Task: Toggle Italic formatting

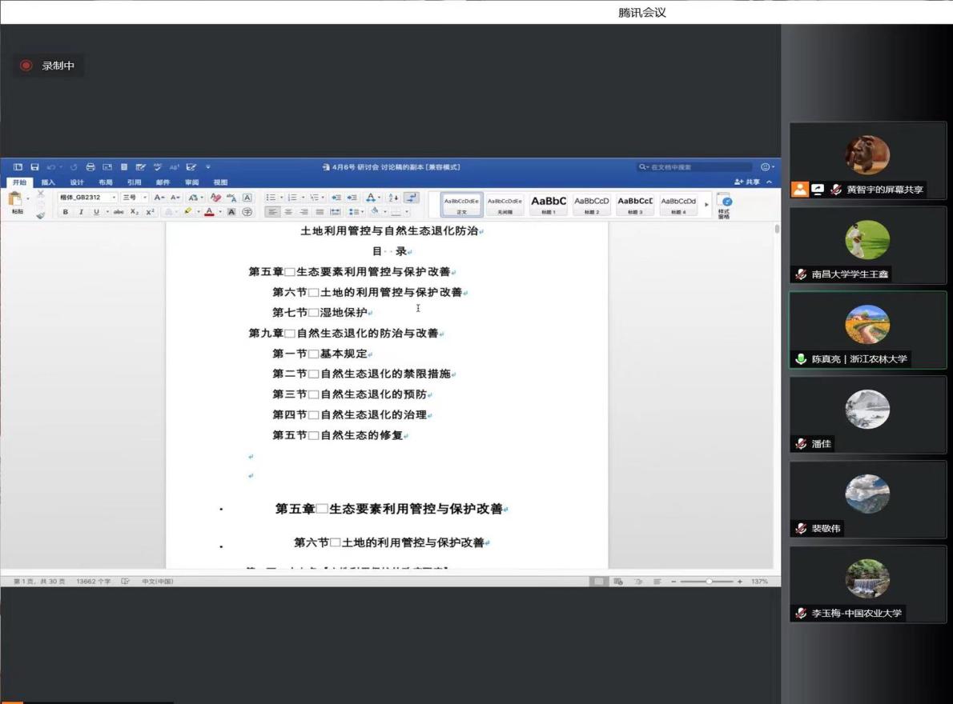Action: 81,212
